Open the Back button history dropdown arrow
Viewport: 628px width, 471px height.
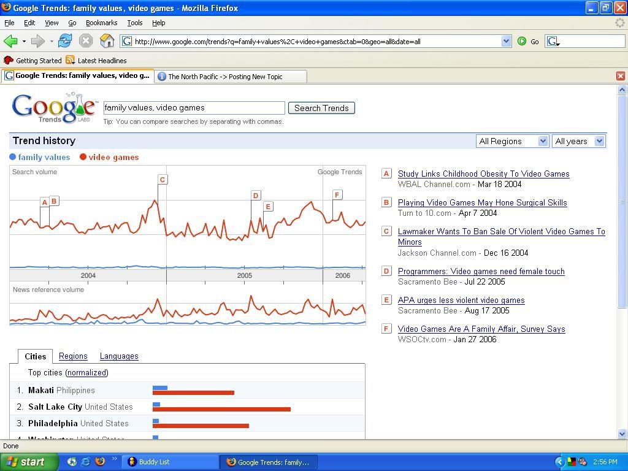pyautogui.click(x=24, y=41)
